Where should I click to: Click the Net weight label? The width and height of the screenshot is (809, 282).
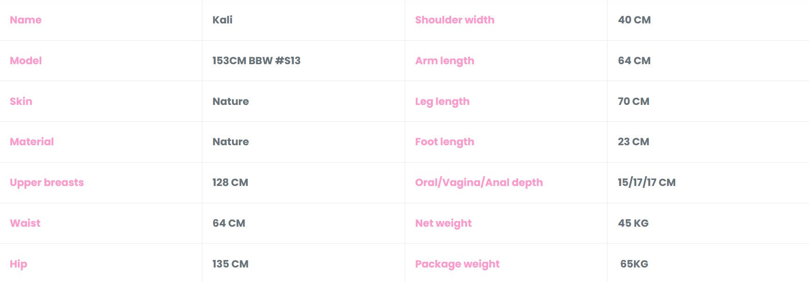click(443, 223)
